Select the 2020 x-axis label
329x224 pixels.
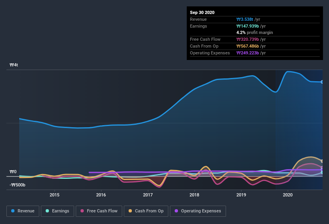click(288, 195)
